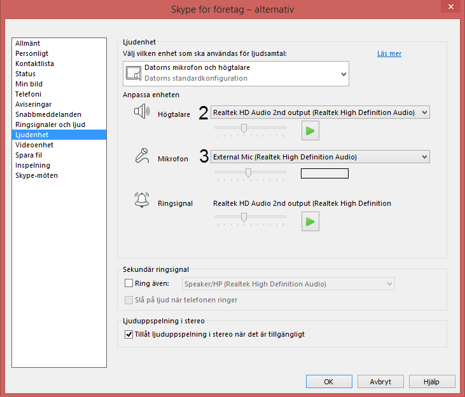Play the Högtalare test sound

pyautogui.click(x=310, y=131)
